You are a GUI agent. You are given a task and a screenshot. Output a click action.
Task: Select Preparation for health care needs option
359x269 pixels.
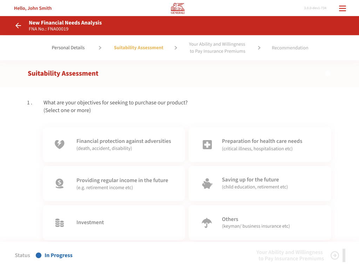tap(260, 145)
